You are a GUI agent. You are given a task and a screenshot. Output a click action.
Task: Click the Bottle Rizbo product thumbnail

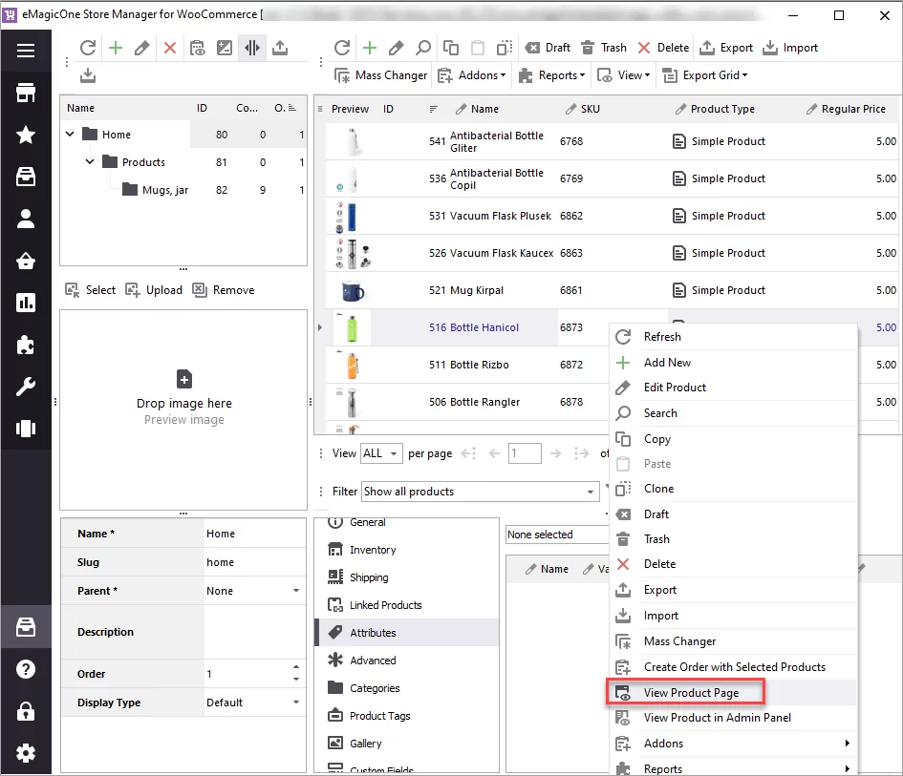tap(352, 365)
